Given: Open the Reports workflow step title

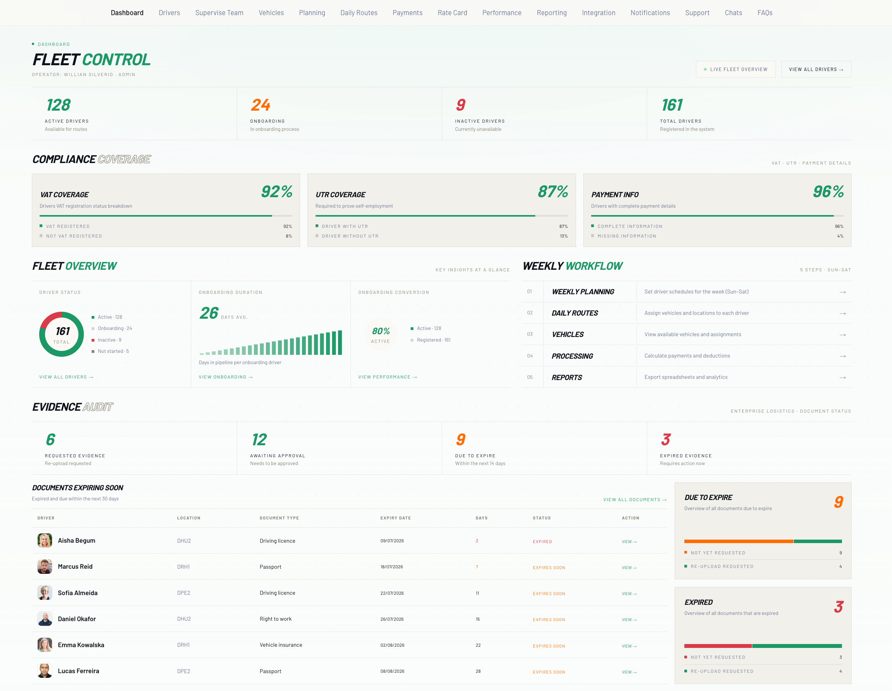Looking at the screenshot, I should pyautogui.click(x=566, y=377).
